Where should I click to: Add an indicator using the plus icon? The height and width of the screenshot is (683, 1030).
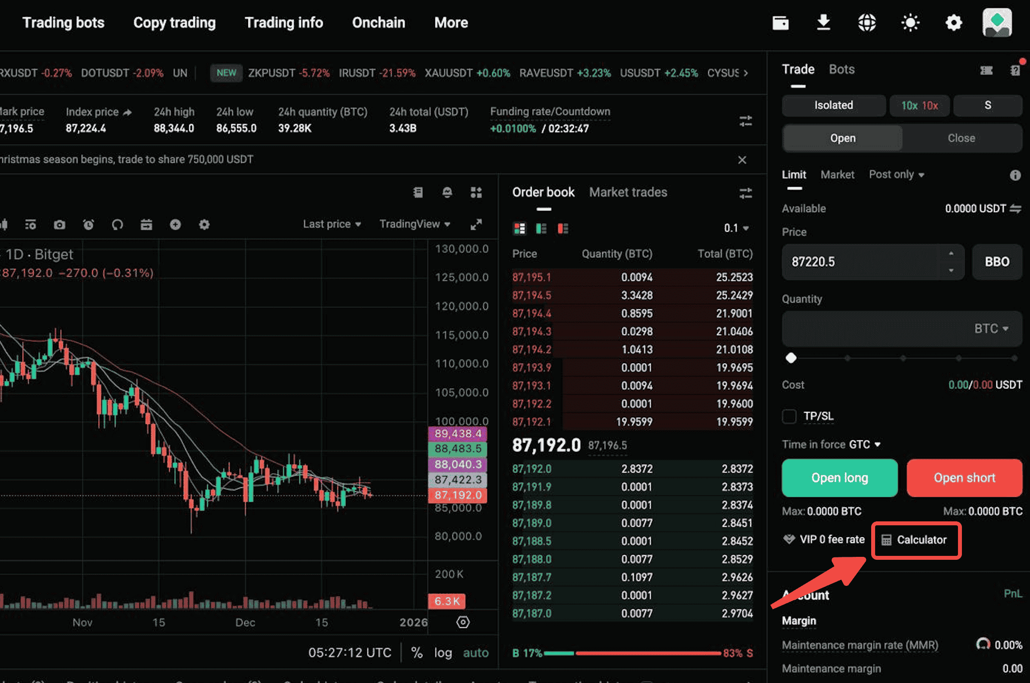coord(176,224)
